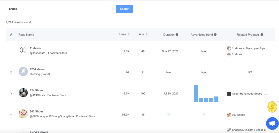Click the gold dollar coin icon
Viewport: 279px width, 133px height.
point(272,107)
